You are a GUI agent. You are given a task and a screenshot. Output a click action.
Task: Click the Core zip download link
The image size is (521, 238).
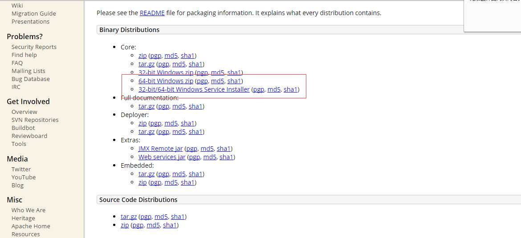pos(142,56)
